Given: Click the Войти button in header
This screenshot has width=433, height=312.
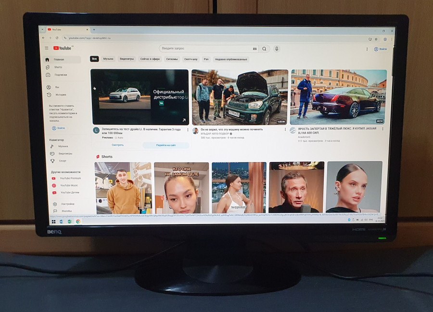Looking at the screenshot, I should coord(380,49).
